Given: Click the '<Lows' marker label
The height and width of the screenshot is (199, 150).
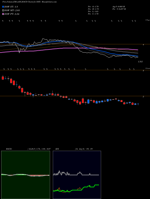Looking at the screenshot, I should [148, 68].
